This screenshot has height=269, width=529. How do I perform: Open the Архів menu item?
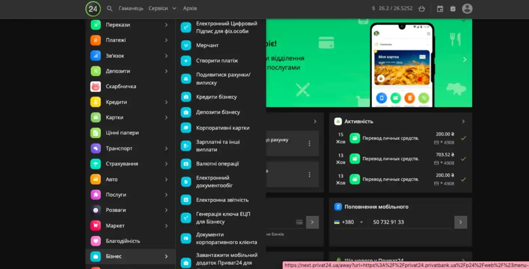[190, 8]
